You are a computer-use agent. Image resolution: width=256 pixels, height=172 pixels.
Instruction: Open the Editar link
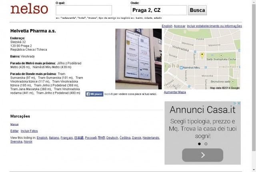click(14, 131)
